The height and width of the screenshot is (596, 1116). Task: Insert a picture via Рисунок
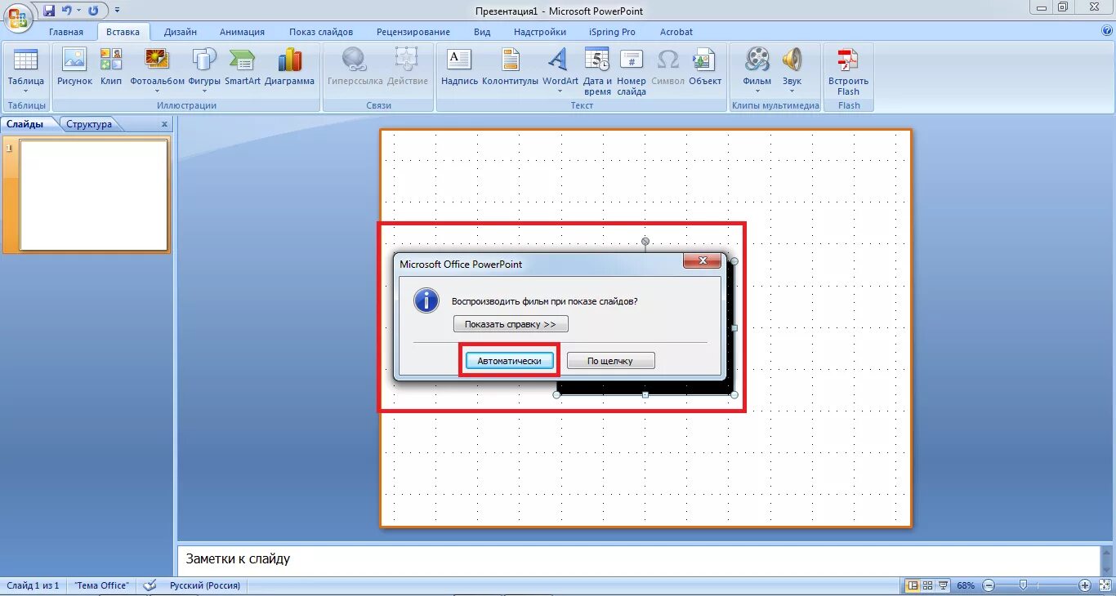[x=74, y=70]
